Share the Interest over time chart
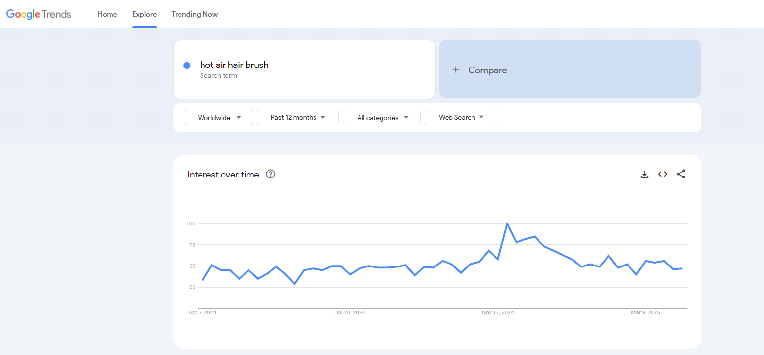Screen dimensions: 764x355 (681, 174)
